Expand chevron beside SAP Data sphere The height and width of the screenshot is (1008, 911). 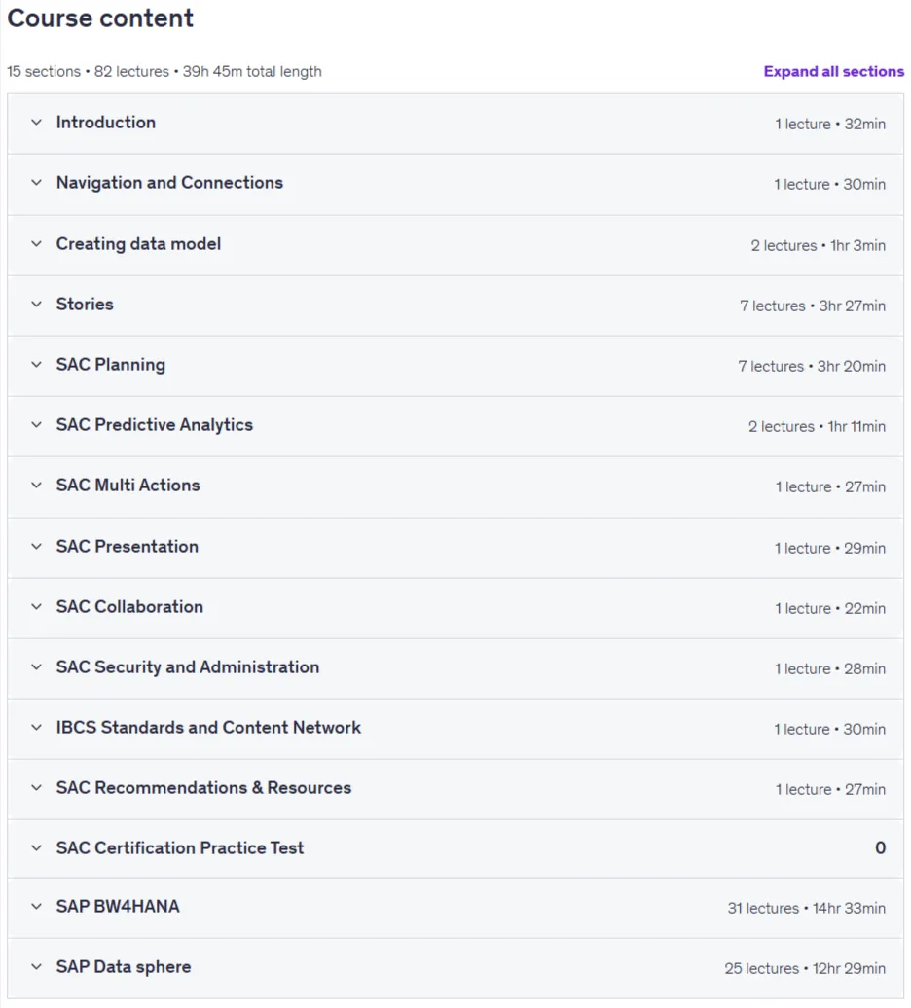pos(37,967)
